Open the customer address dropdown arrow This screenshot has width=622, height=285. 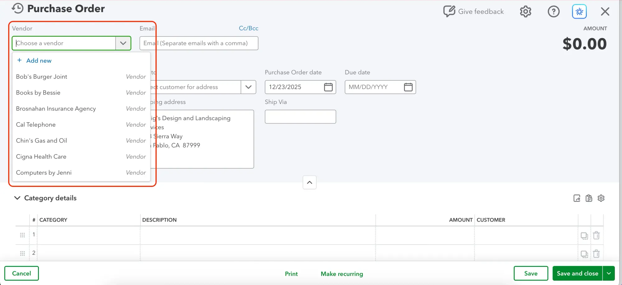248,87
